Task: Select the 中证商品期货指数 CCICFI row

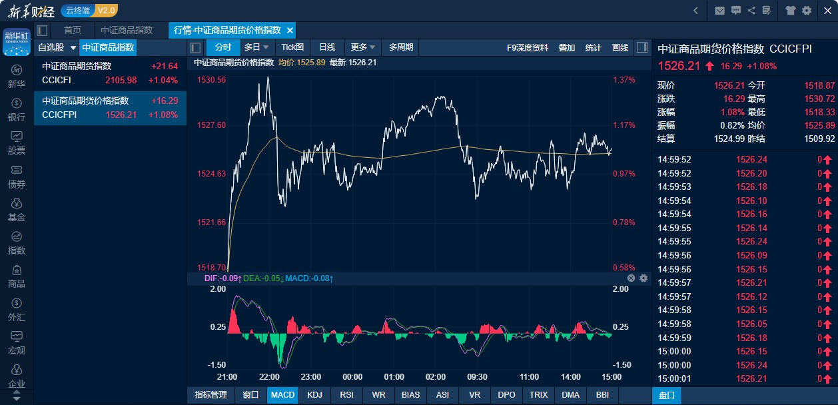Action: pyautogui.click(x=110, y=73)
